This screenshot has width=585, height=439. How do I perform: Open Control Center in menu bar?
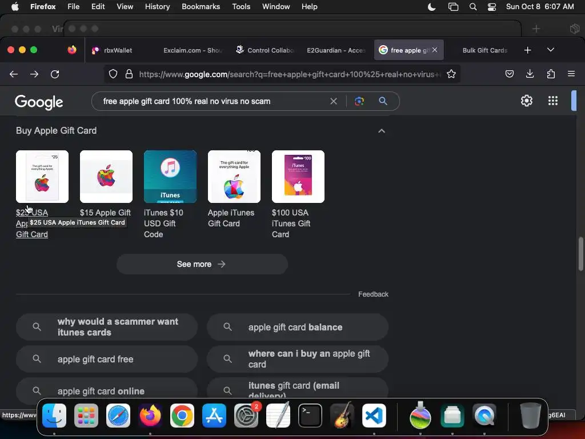pyautogui.click(x=492, y=7)
